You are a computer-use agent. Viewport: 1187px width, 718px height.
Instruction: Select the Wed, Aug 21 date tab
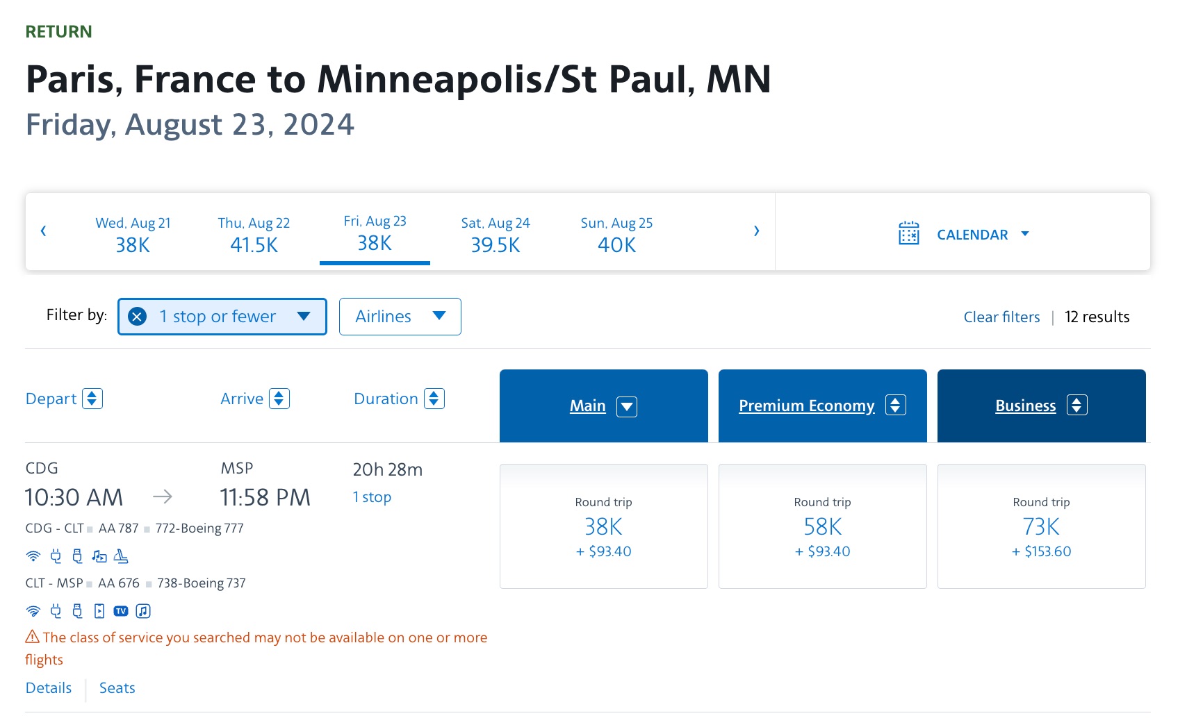point(132,234)
